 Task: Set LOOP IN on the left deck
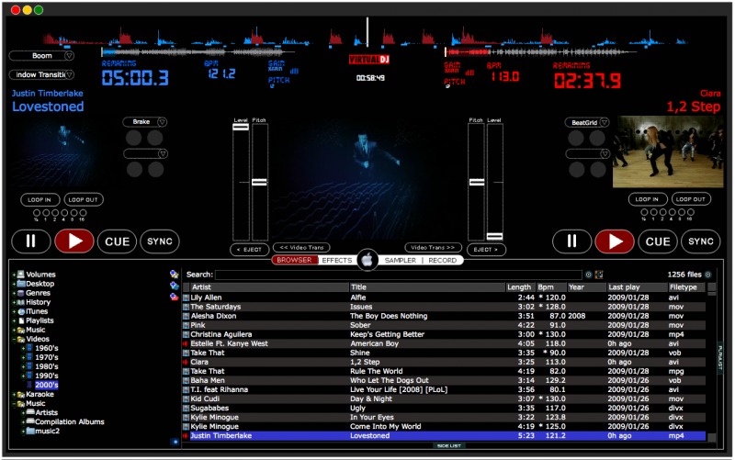tap(40, 199)
